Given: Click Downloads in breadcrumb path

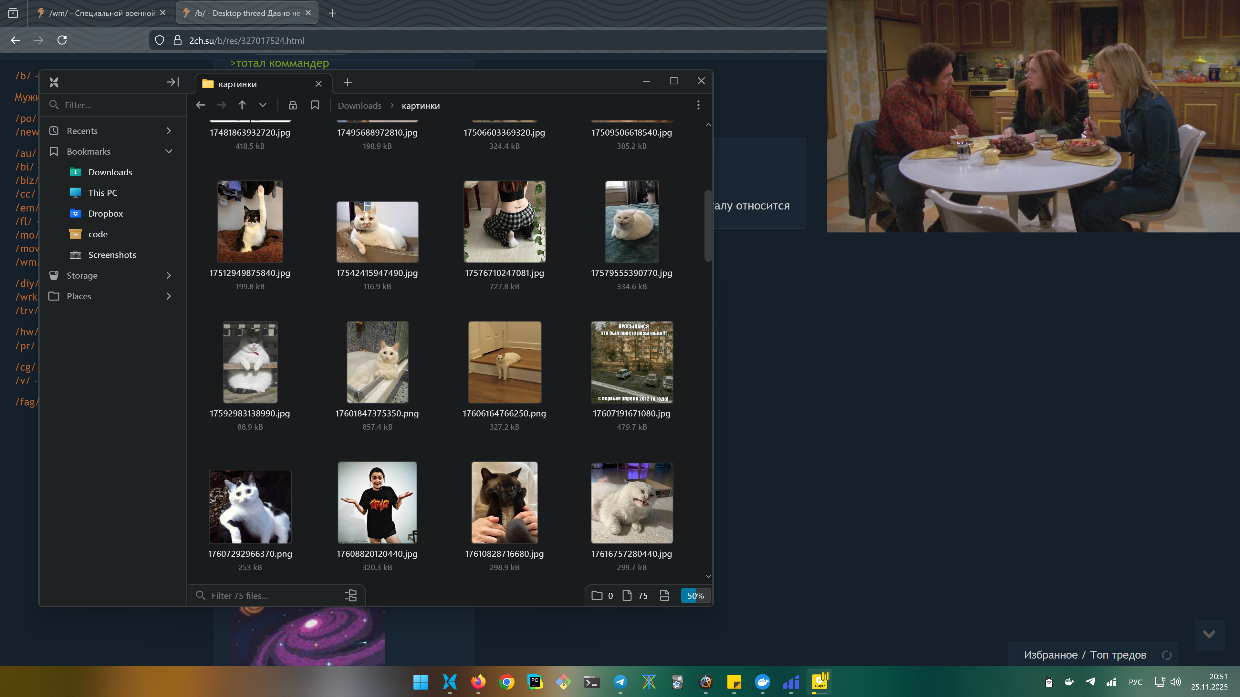Looking at the screenshot, I should point(359,106).
